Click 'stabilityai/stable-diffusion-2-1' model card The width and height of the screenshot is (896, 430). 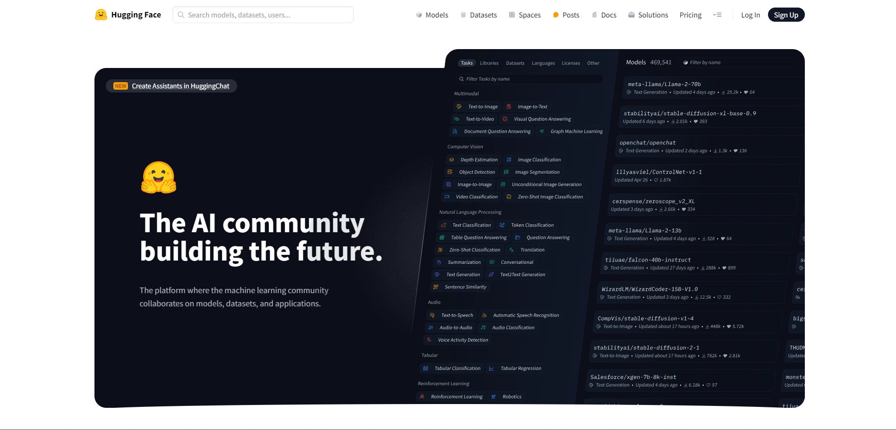(x=684, y=351)
